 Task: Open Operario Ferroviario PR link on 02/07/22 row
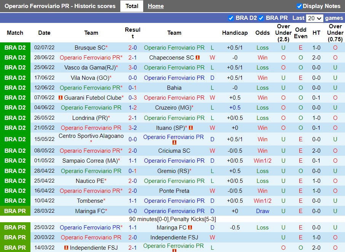click(x=174, y=48)
